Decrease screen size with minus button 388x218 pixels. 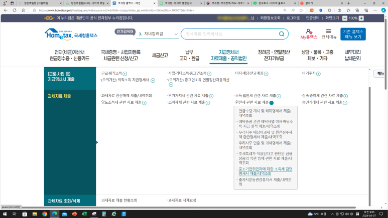point(345,18)
